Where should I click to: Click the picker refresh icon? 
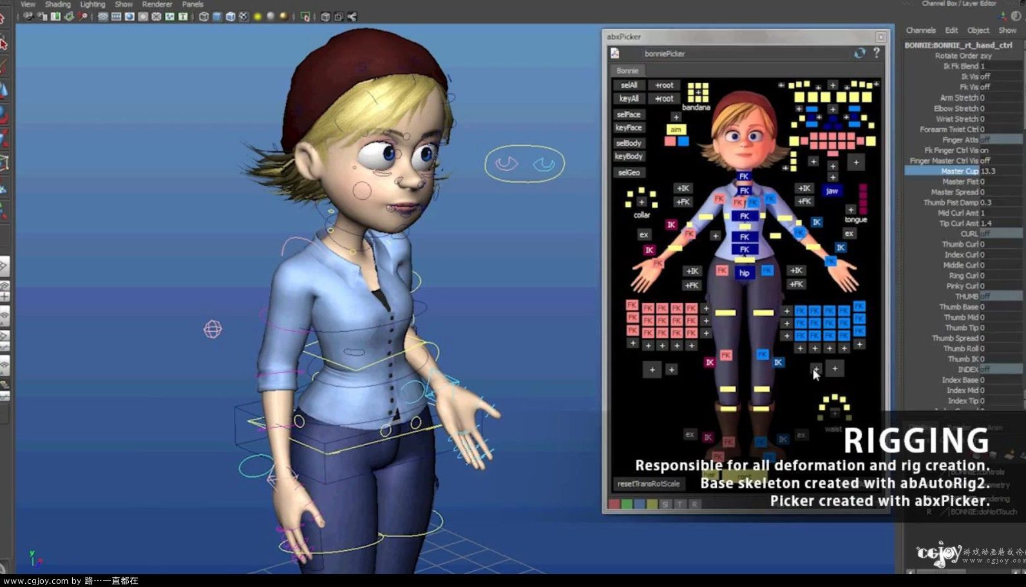(x=859, y=53)
